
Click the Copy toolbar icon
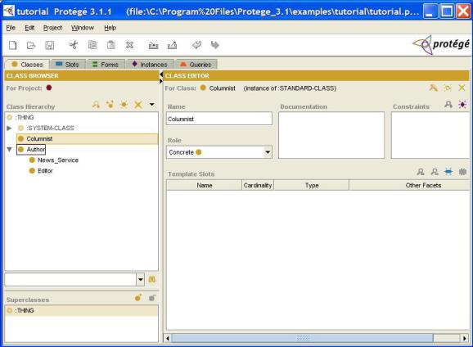pyautogui.click(x=92, y=45)
